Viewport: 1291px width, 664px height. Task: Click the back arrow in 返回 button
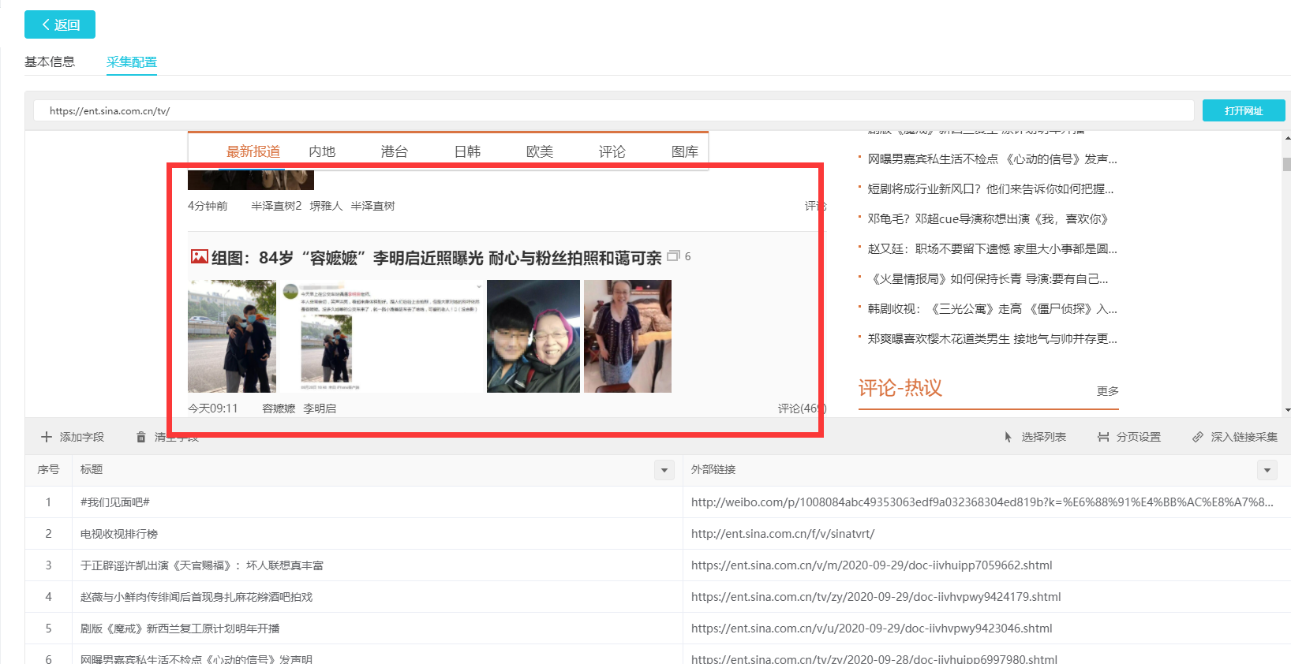point(46,25)
